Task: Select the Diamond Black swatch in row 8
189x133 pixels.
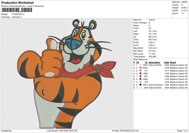Action: point(140,85)
